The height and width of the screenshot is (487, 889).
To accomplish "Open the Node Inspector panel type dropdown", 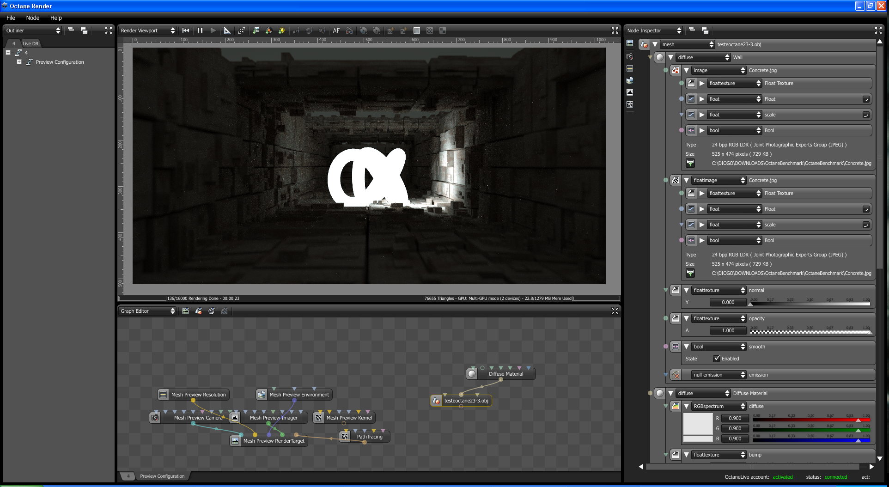I will coord(654,30).
